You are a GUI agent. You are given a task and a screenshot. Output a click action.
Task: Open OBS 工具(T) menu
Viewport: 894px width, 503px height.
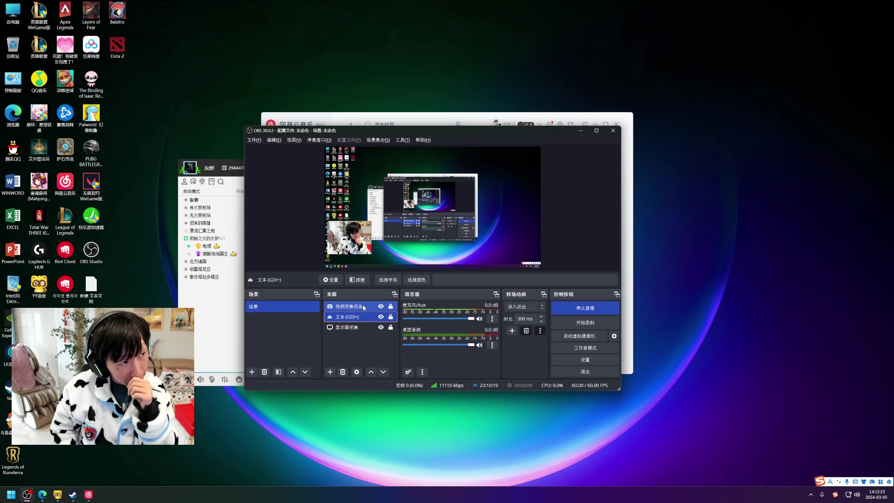(x=402, y=139)
